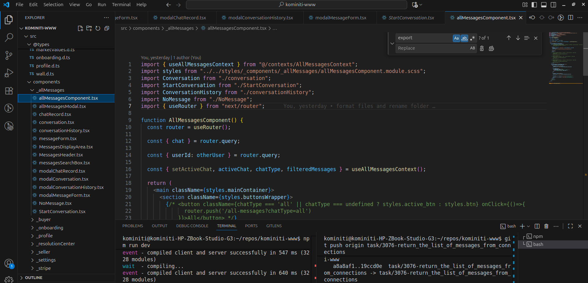
Task: Open Source Control view
Action: tap(9, 55)
